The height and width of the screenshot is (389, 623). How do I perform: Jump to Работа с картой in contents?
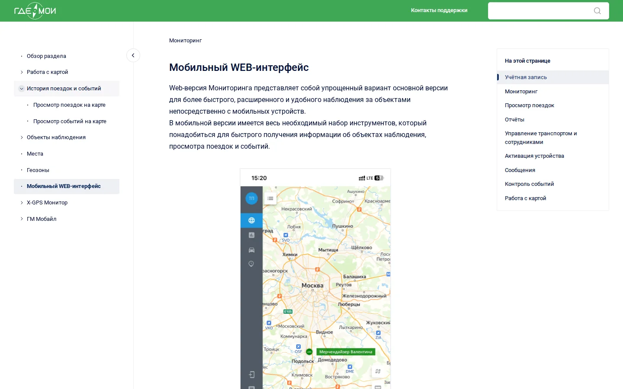coord(525,198)
